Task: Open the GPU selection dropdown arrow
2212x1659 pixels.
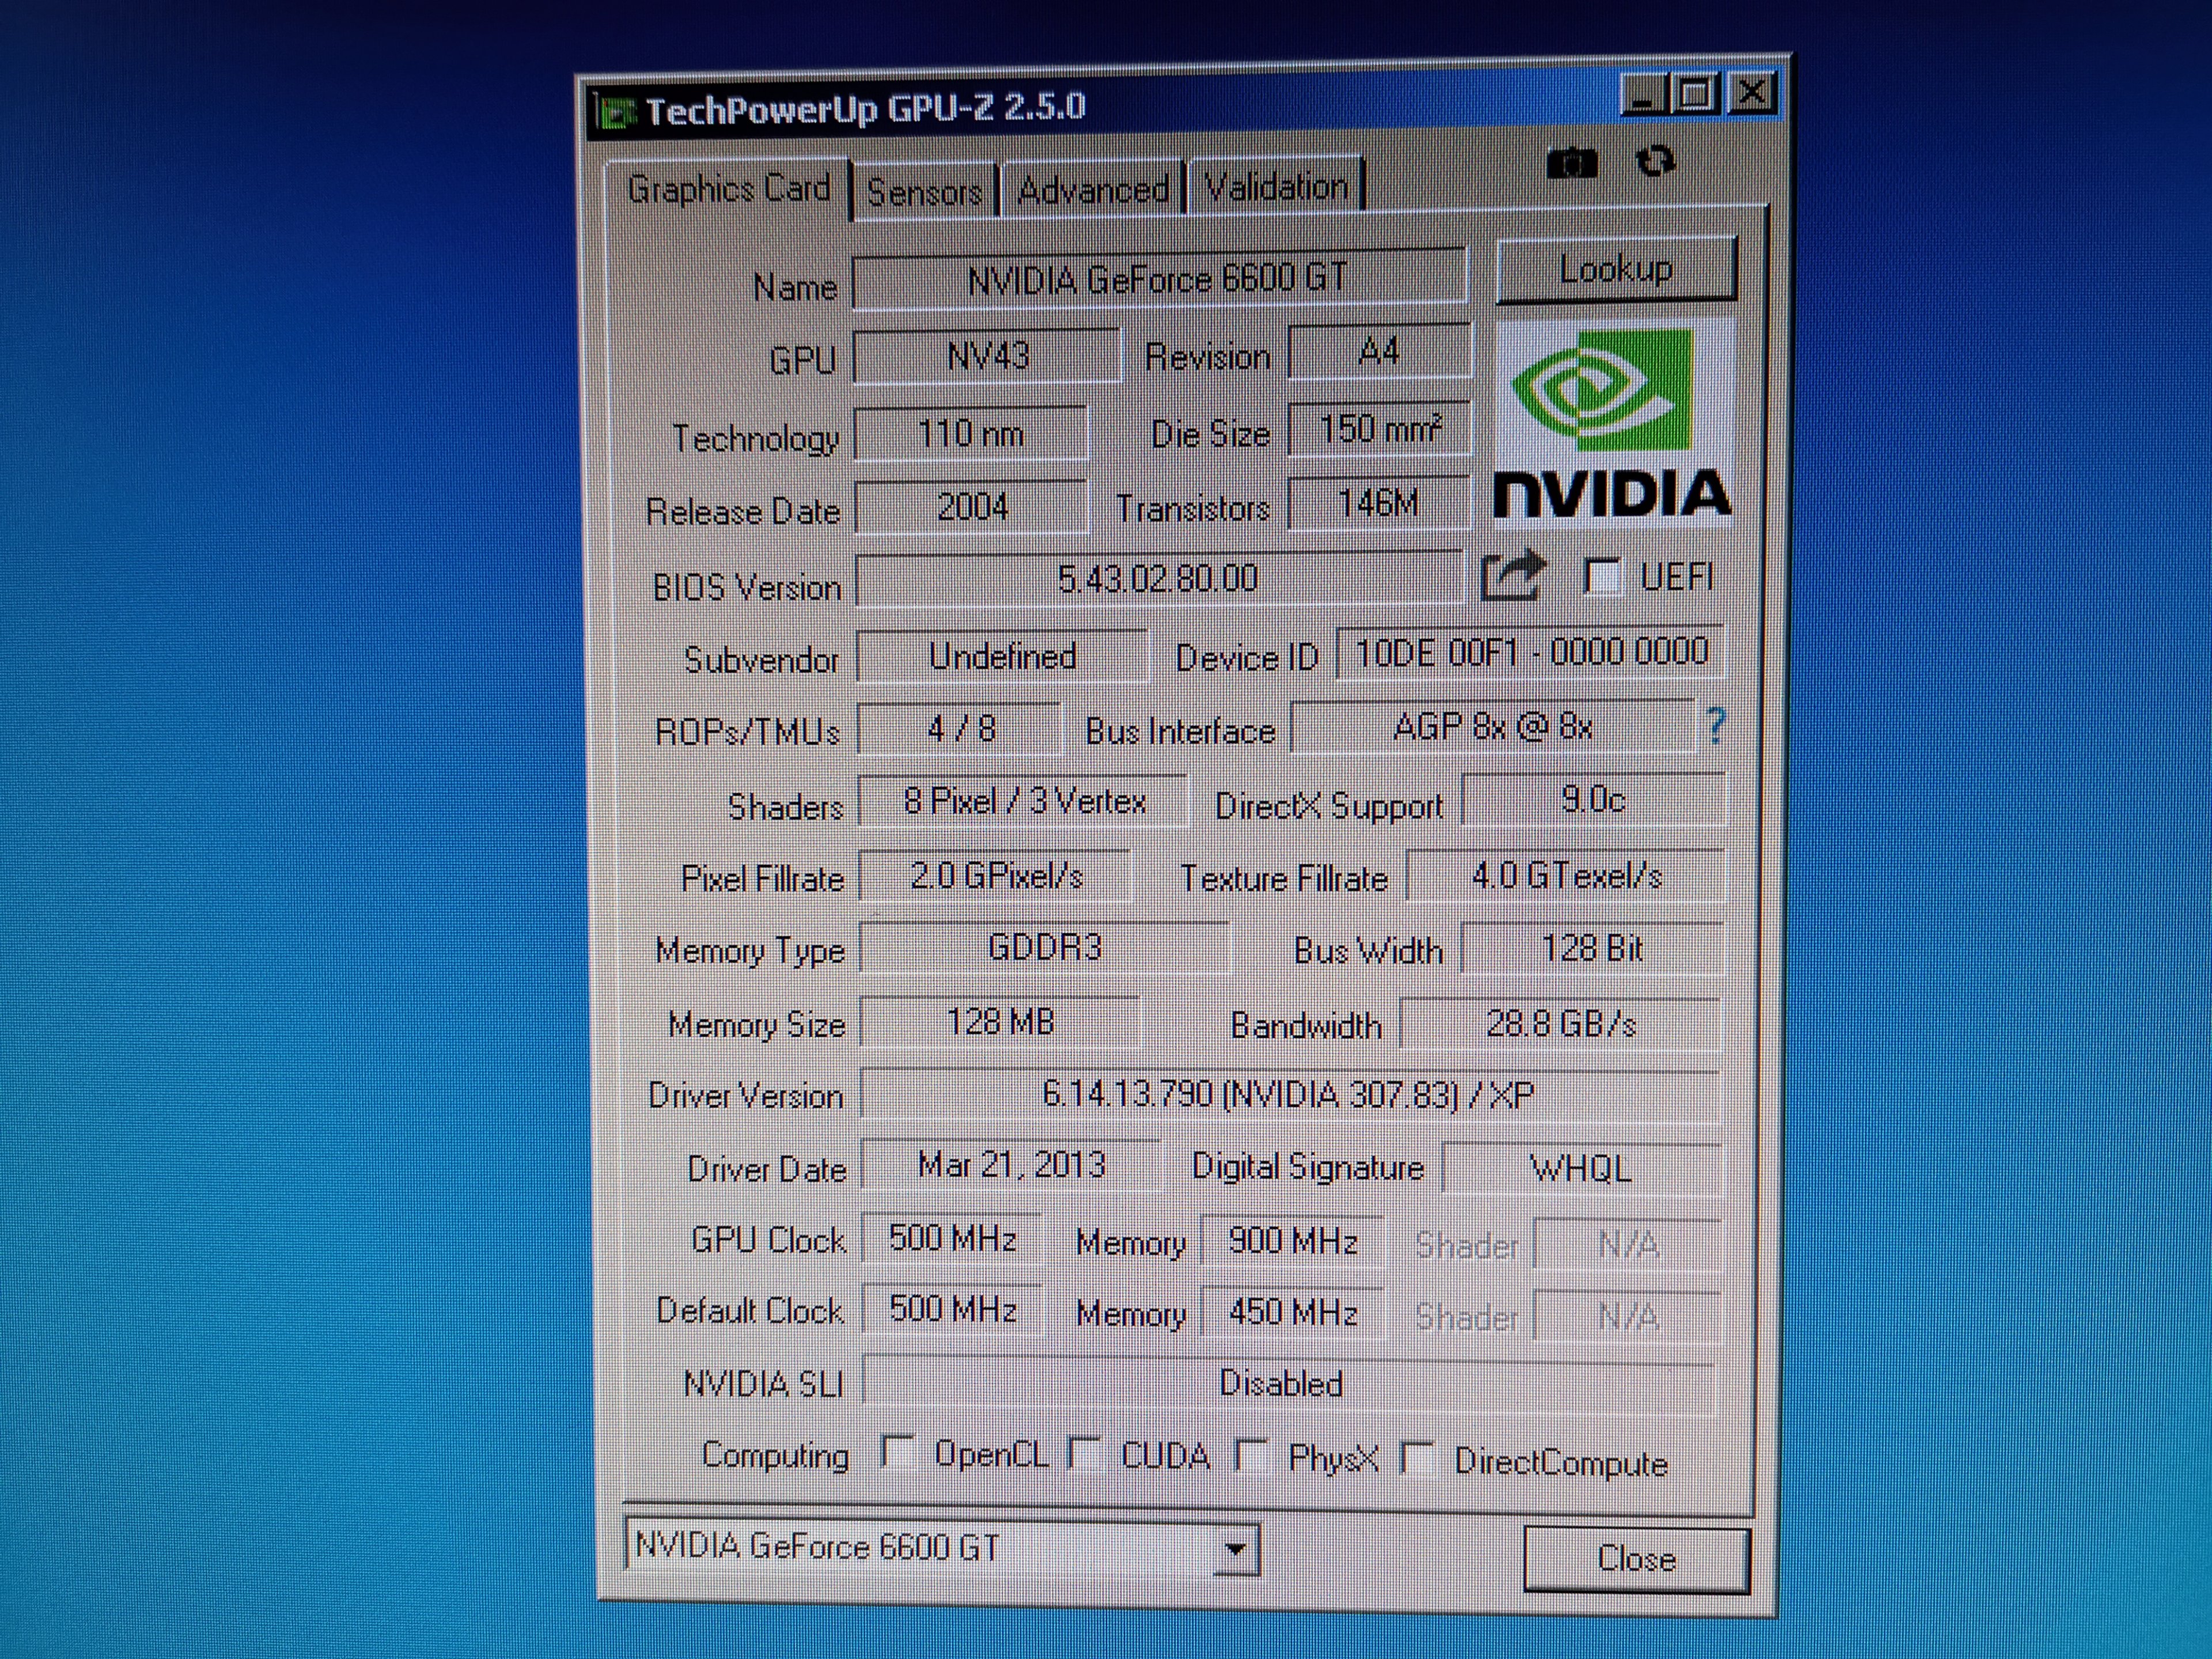Action: tap(1236, 1549)
